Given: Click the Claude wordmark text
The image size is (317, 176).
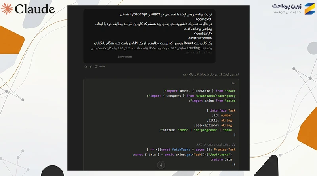Looking at the screenshot, I should tap(35, 9).
